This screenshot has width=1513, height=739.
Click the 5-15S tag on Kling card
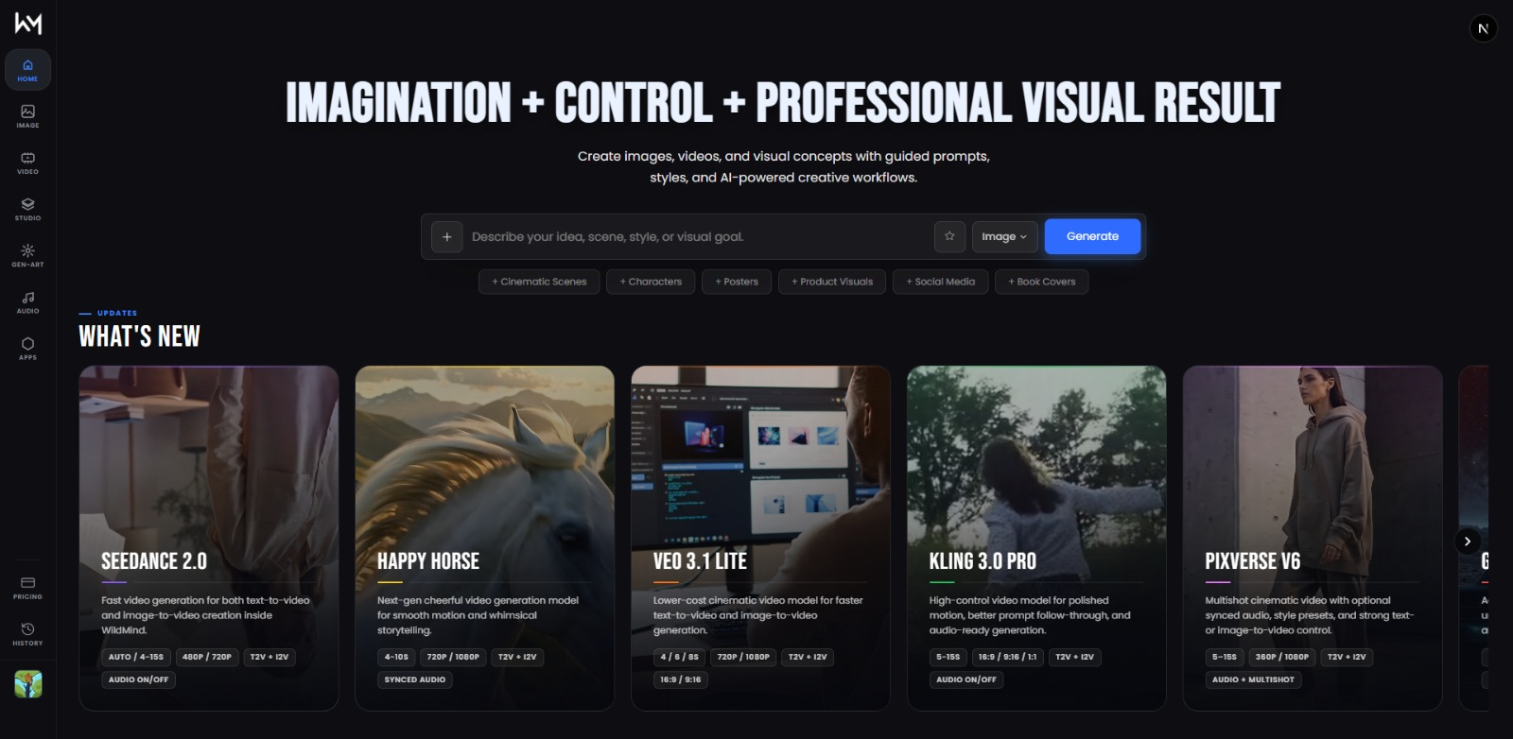pos(948,657)
